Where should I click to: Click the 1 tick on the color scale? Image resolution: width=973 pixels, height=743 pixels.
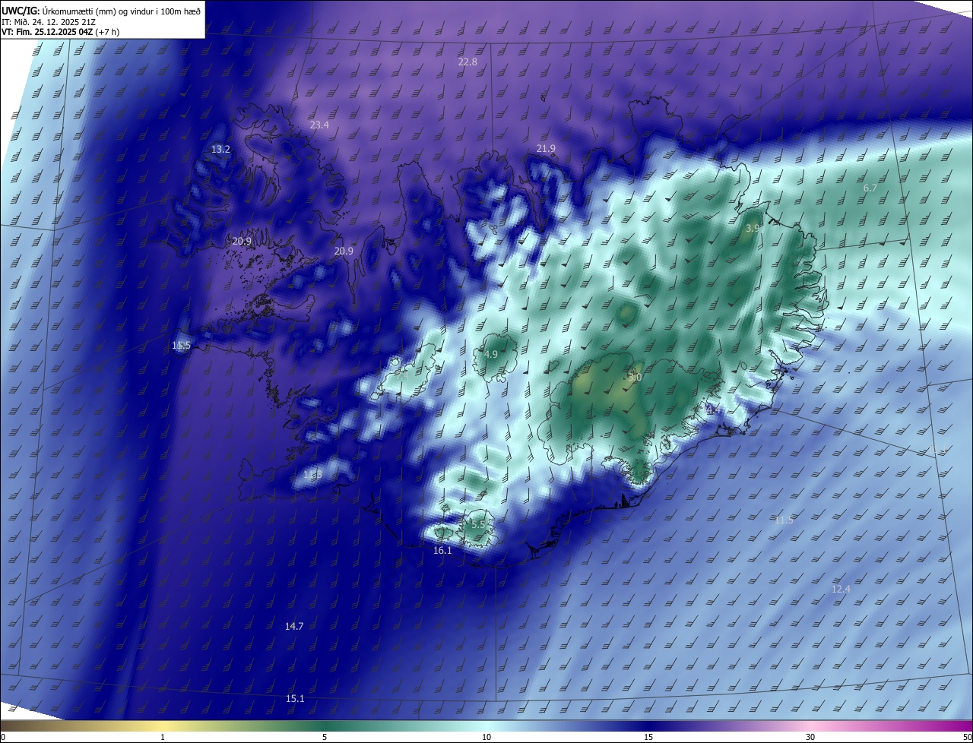pos(163,737)
